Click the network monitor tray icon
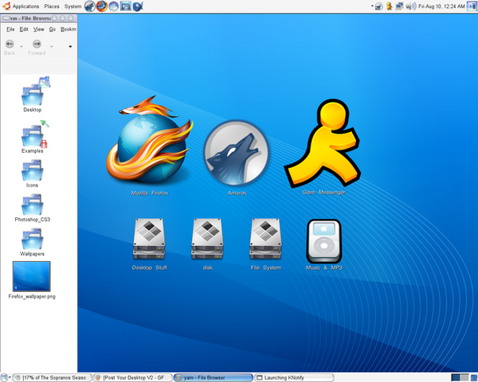The height and width of the screenshot is (382, 478). coord(399,6)
